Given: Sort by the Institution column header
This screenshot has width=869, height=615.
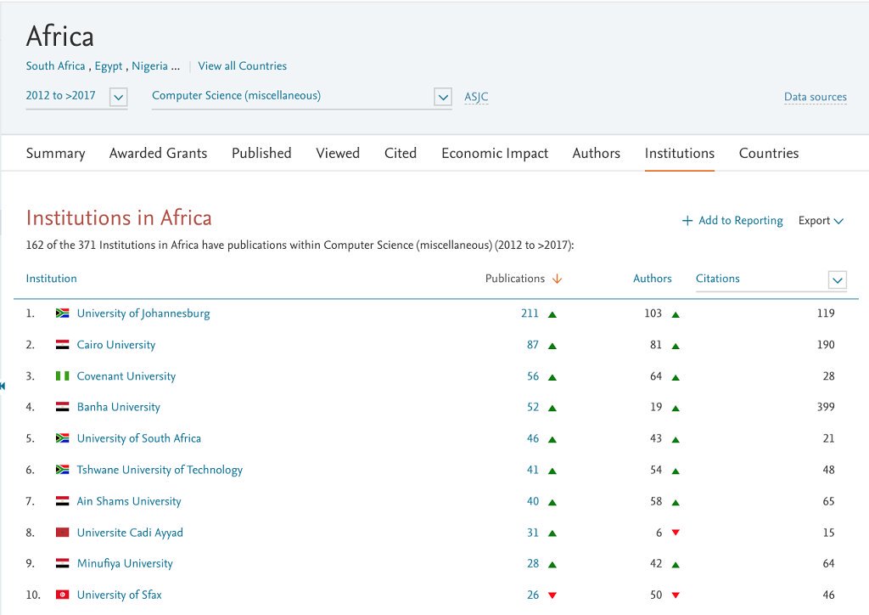Looking at the screenshot, I should (52, 279).
